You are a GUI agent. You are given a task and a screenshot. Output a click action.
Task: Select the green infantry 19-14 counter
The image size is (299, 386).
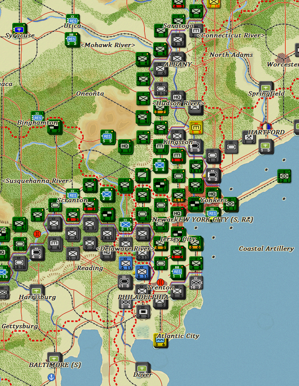pos(196,185)
